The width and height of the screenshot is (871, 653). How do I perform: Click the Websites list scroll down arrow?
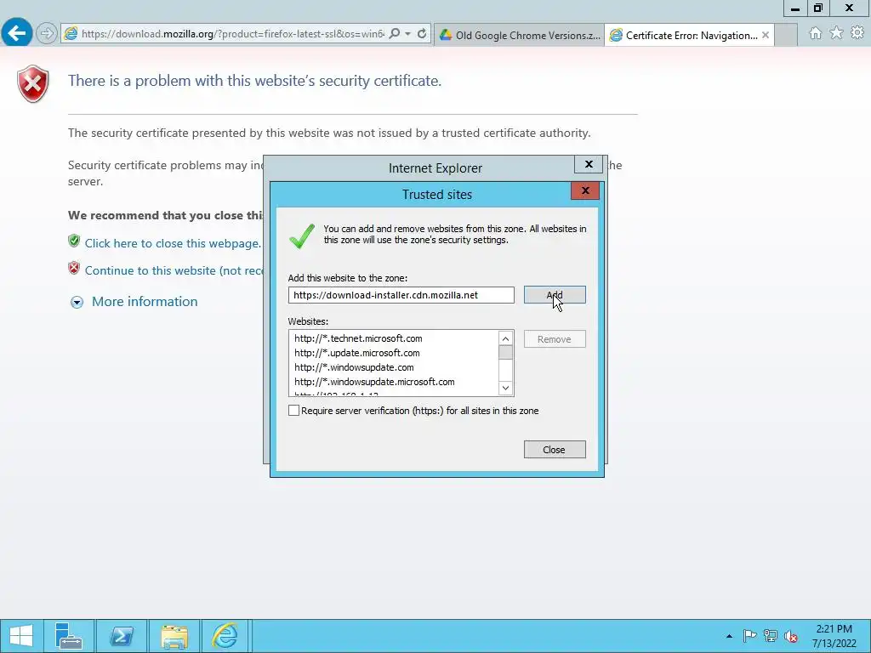(x=505, y=388)
